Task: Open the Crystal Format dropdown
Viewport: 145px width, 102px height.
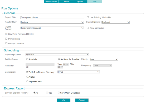Action: pyautogui.click(x=52, y=28)
